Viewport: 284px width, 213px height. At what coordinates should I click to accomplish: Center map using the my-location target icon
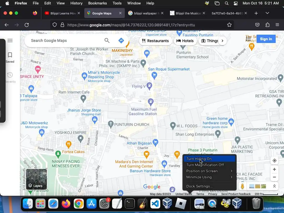pos(274,161)
